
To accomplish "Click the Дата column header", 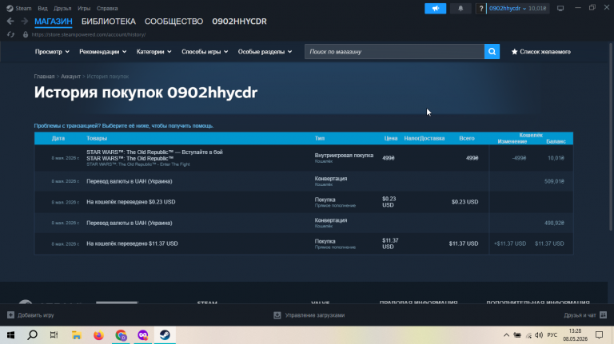I will (58, 138).
